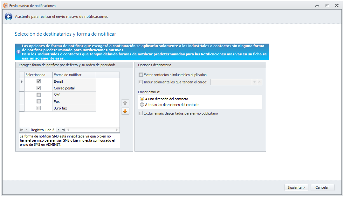The image size is (344, 197).
Task: Go to previous record in navigator
Action: 27,130
